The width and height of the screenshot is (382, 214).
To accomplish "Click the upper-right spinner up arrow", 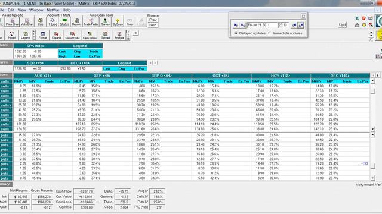I will [x=371, y=33].
